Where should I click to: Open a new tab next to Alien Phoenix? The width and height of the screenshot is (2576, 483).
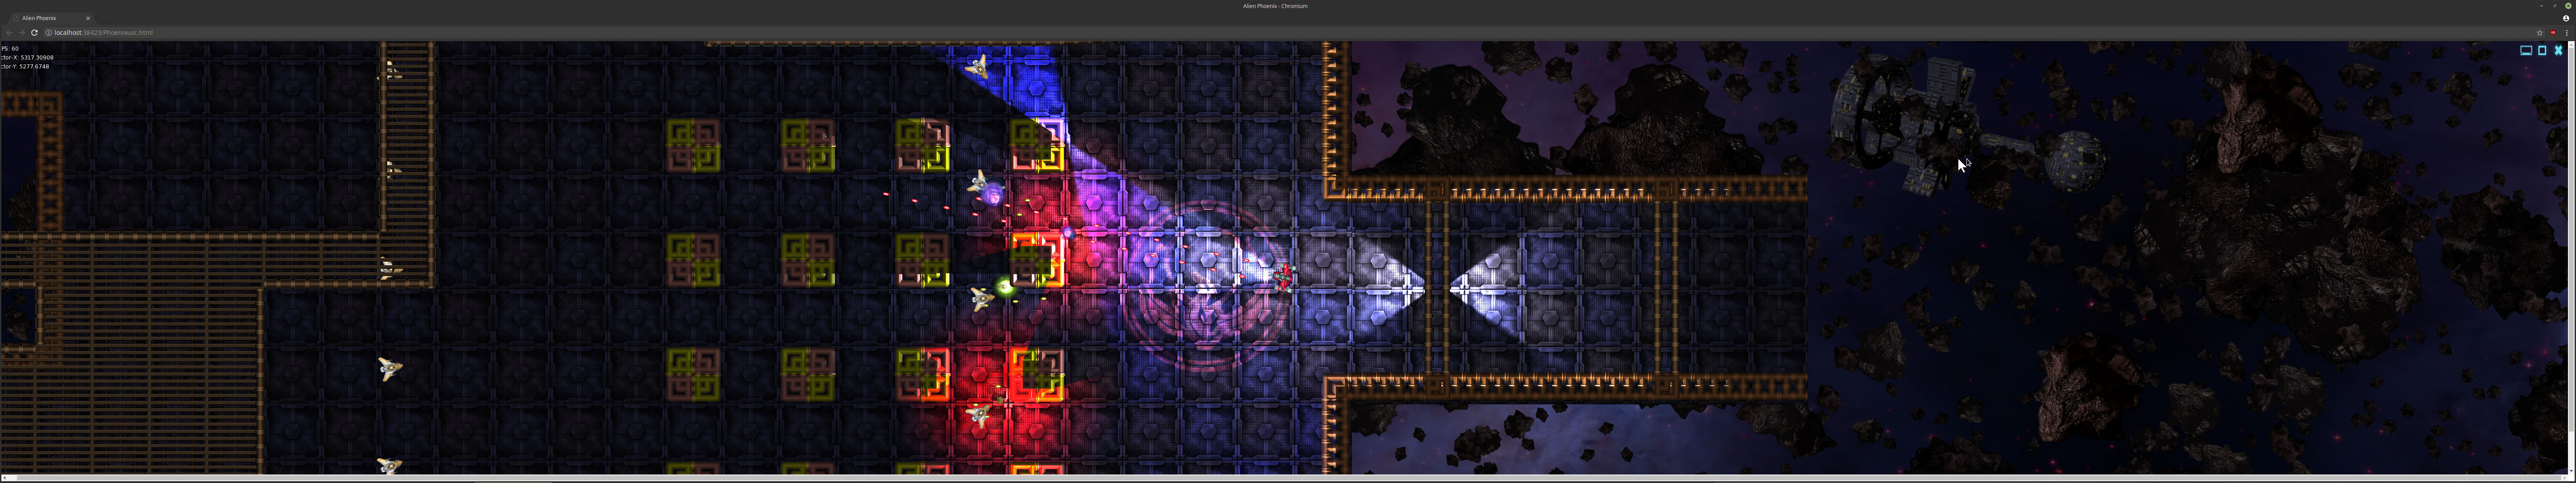coord(104,18)
